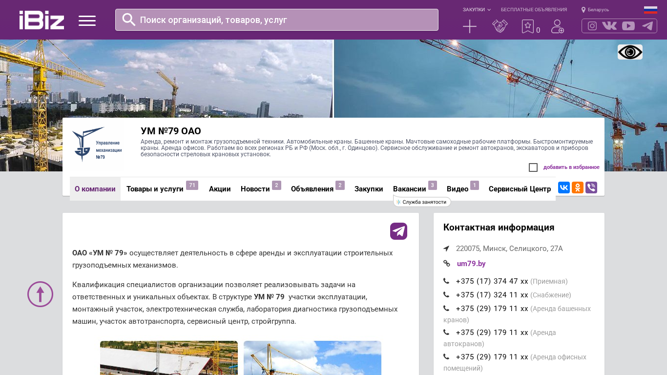Open the right tower crane photo thumbnail
Viewport: 667px width, 375px height.
(x=313, y=358)
